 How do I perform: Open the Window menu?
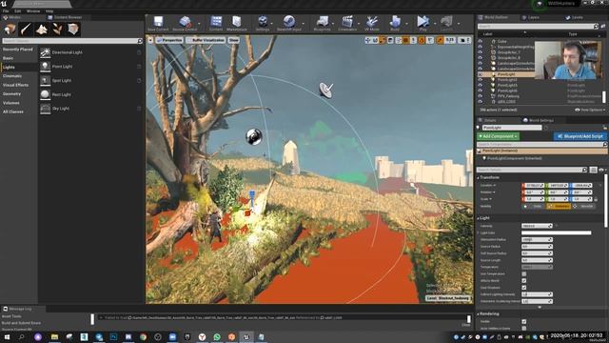[33, 11]
